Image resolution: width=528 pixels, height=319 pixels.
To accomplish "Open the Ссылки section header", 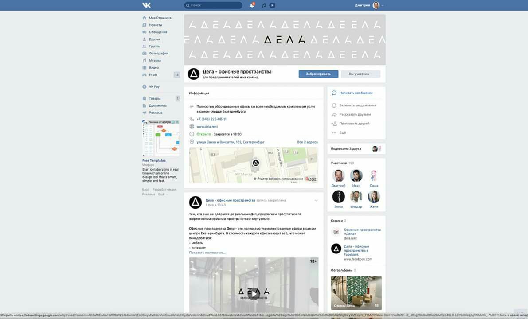I will pos(338,221).
